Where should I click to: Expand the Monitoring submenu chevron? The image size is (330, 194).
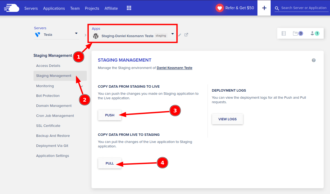tap(82, 86)
